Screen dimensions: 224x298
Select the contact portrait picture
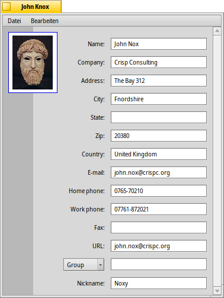pyautogui.click(x=33, y=62)
